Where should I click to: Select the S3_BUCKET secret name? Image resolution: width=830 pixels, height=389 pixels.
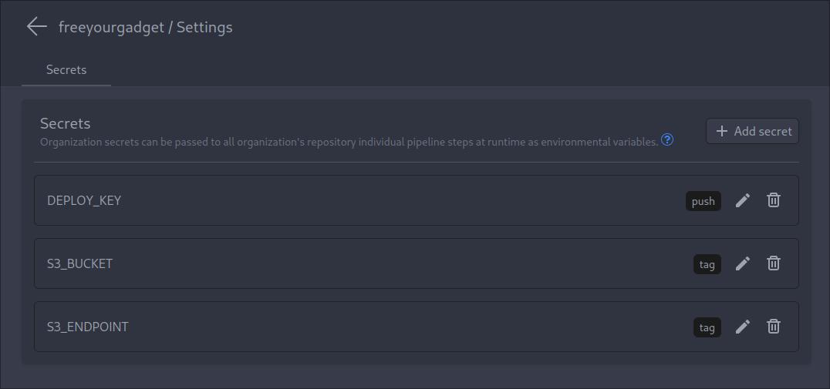click(x=80, y=263)
